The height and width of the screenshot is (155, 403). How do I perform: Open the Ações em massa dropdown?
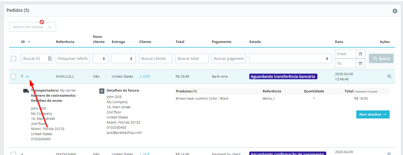click(x=32, y=27)
